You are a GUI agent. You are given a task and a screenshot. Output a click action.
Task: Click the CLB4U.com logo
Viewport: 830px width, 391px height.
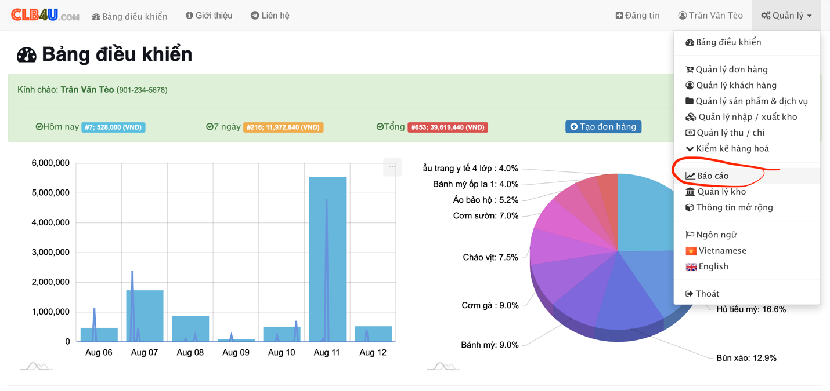pyautogui.click(x=45, y=15)
